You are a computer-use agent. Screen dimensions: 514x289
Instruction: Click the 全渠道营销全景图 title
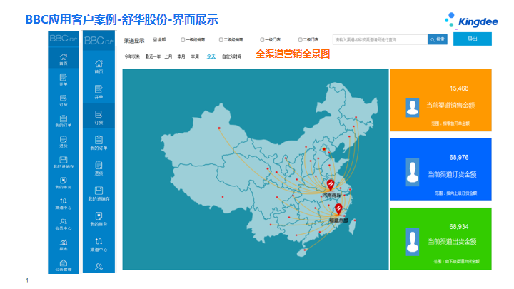[x=293, y=54]
